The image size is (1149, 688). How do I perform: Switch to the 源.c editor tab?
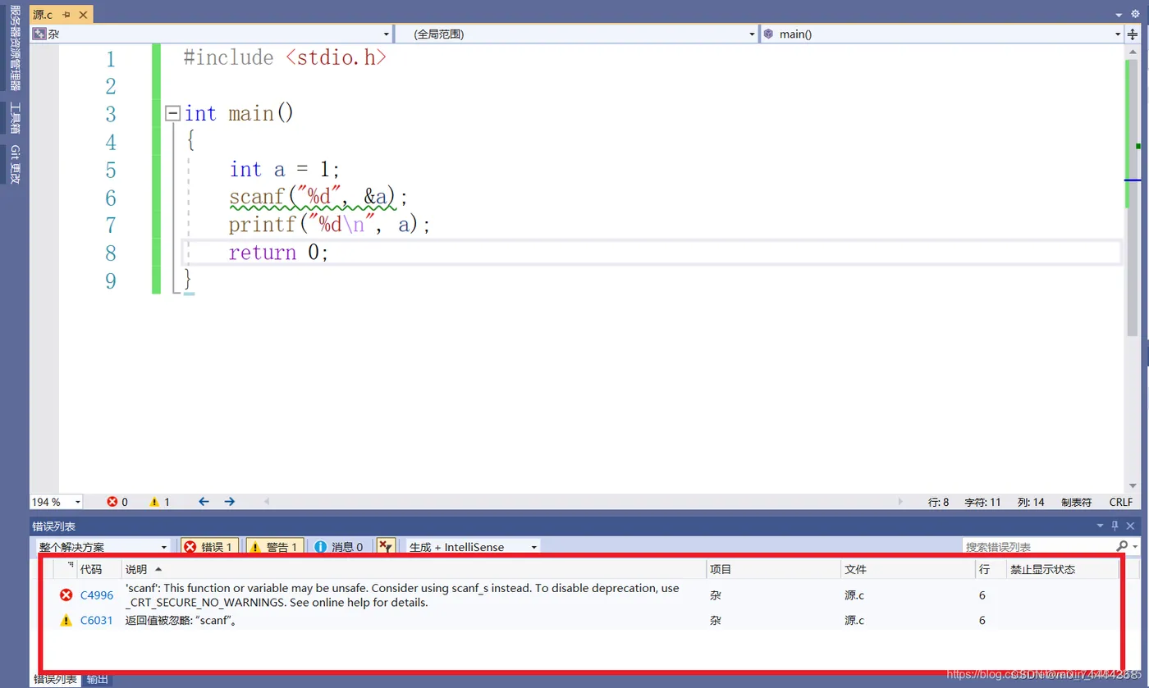43,15
